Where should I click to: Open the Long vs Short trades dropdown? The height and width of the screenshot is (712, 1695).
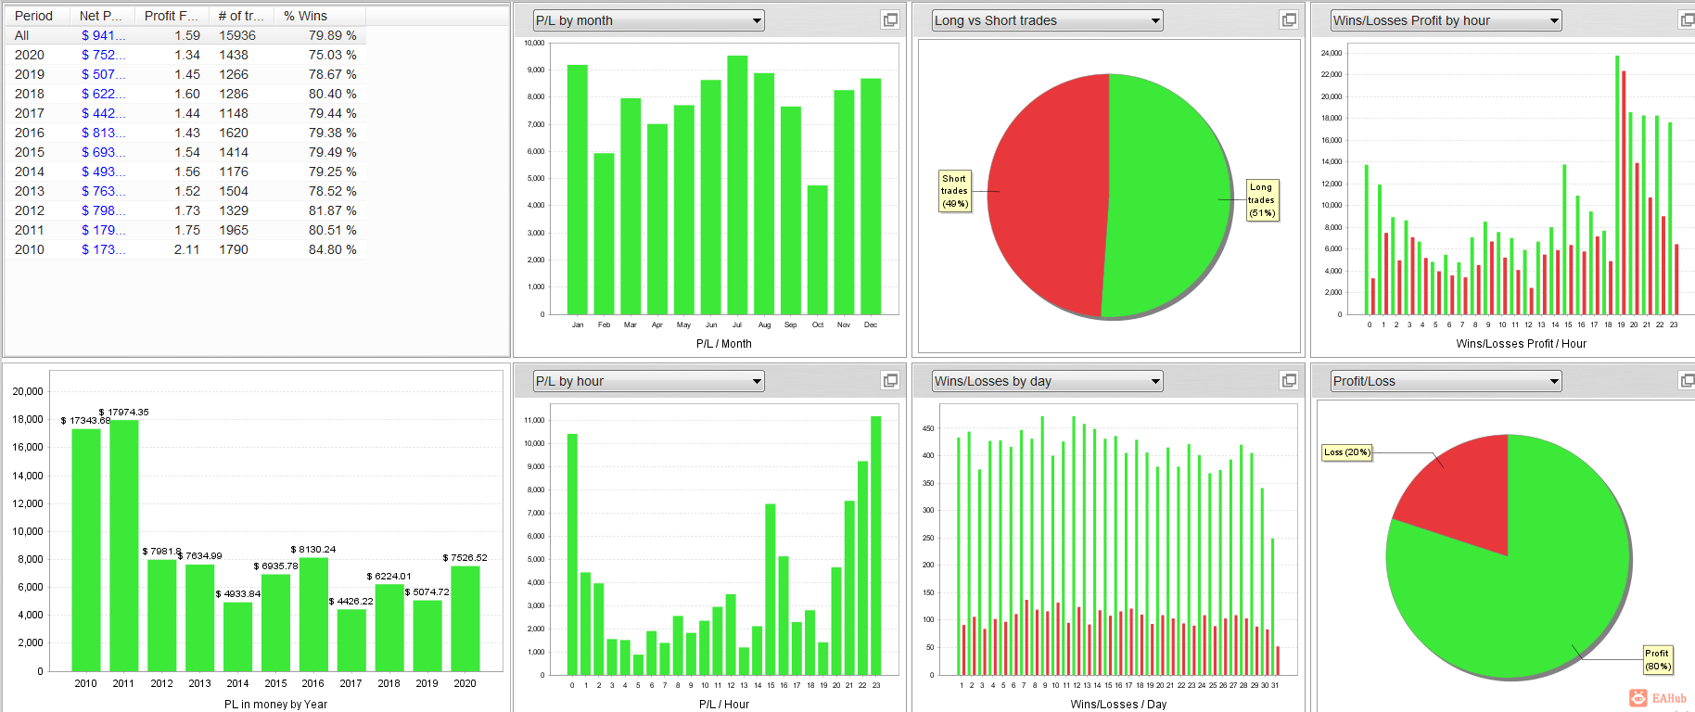coord(1048,20)
